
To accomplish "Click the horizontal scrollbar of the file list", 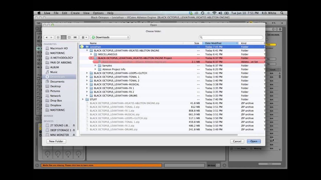I will point(159,135).
